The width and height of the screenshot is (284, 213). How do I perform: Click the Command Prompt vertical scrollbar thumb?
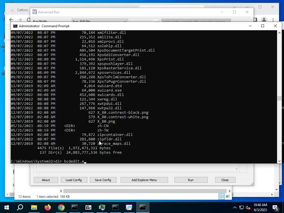coord(279,98)
